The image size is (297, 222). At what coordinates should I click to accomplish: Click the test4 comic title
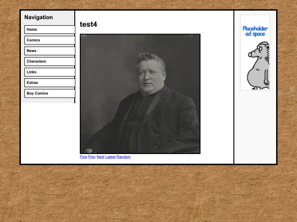(x=89, y=24)
